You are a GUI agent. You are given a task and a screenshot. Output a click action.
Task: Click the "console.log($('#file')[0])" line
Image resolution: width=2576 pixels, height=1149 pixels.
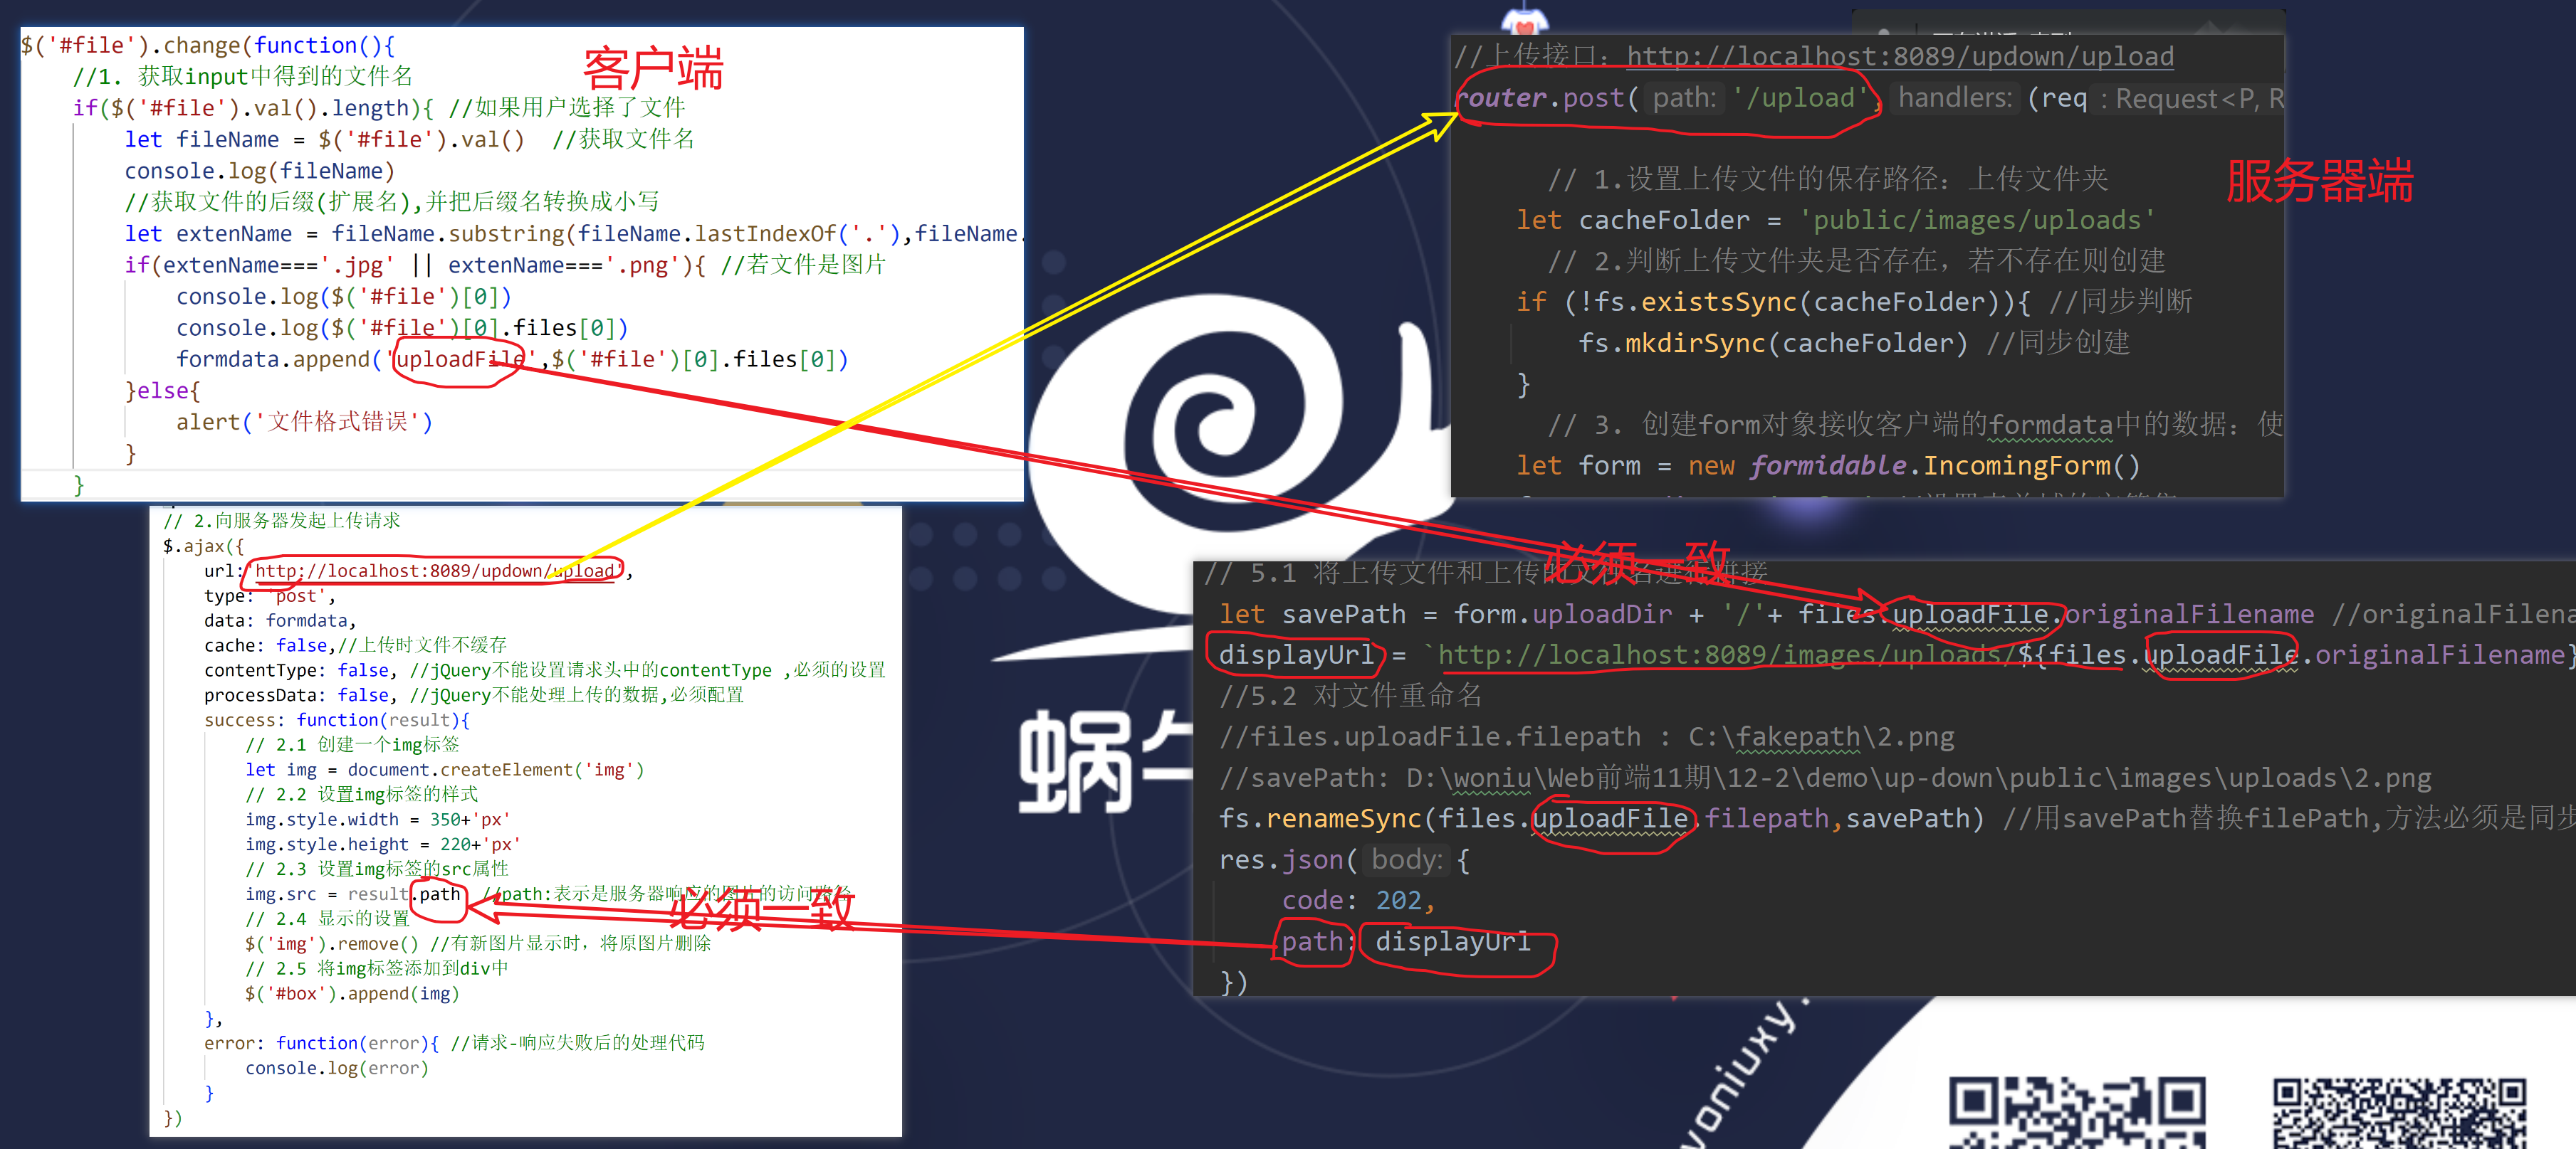[x=343, y=297]
